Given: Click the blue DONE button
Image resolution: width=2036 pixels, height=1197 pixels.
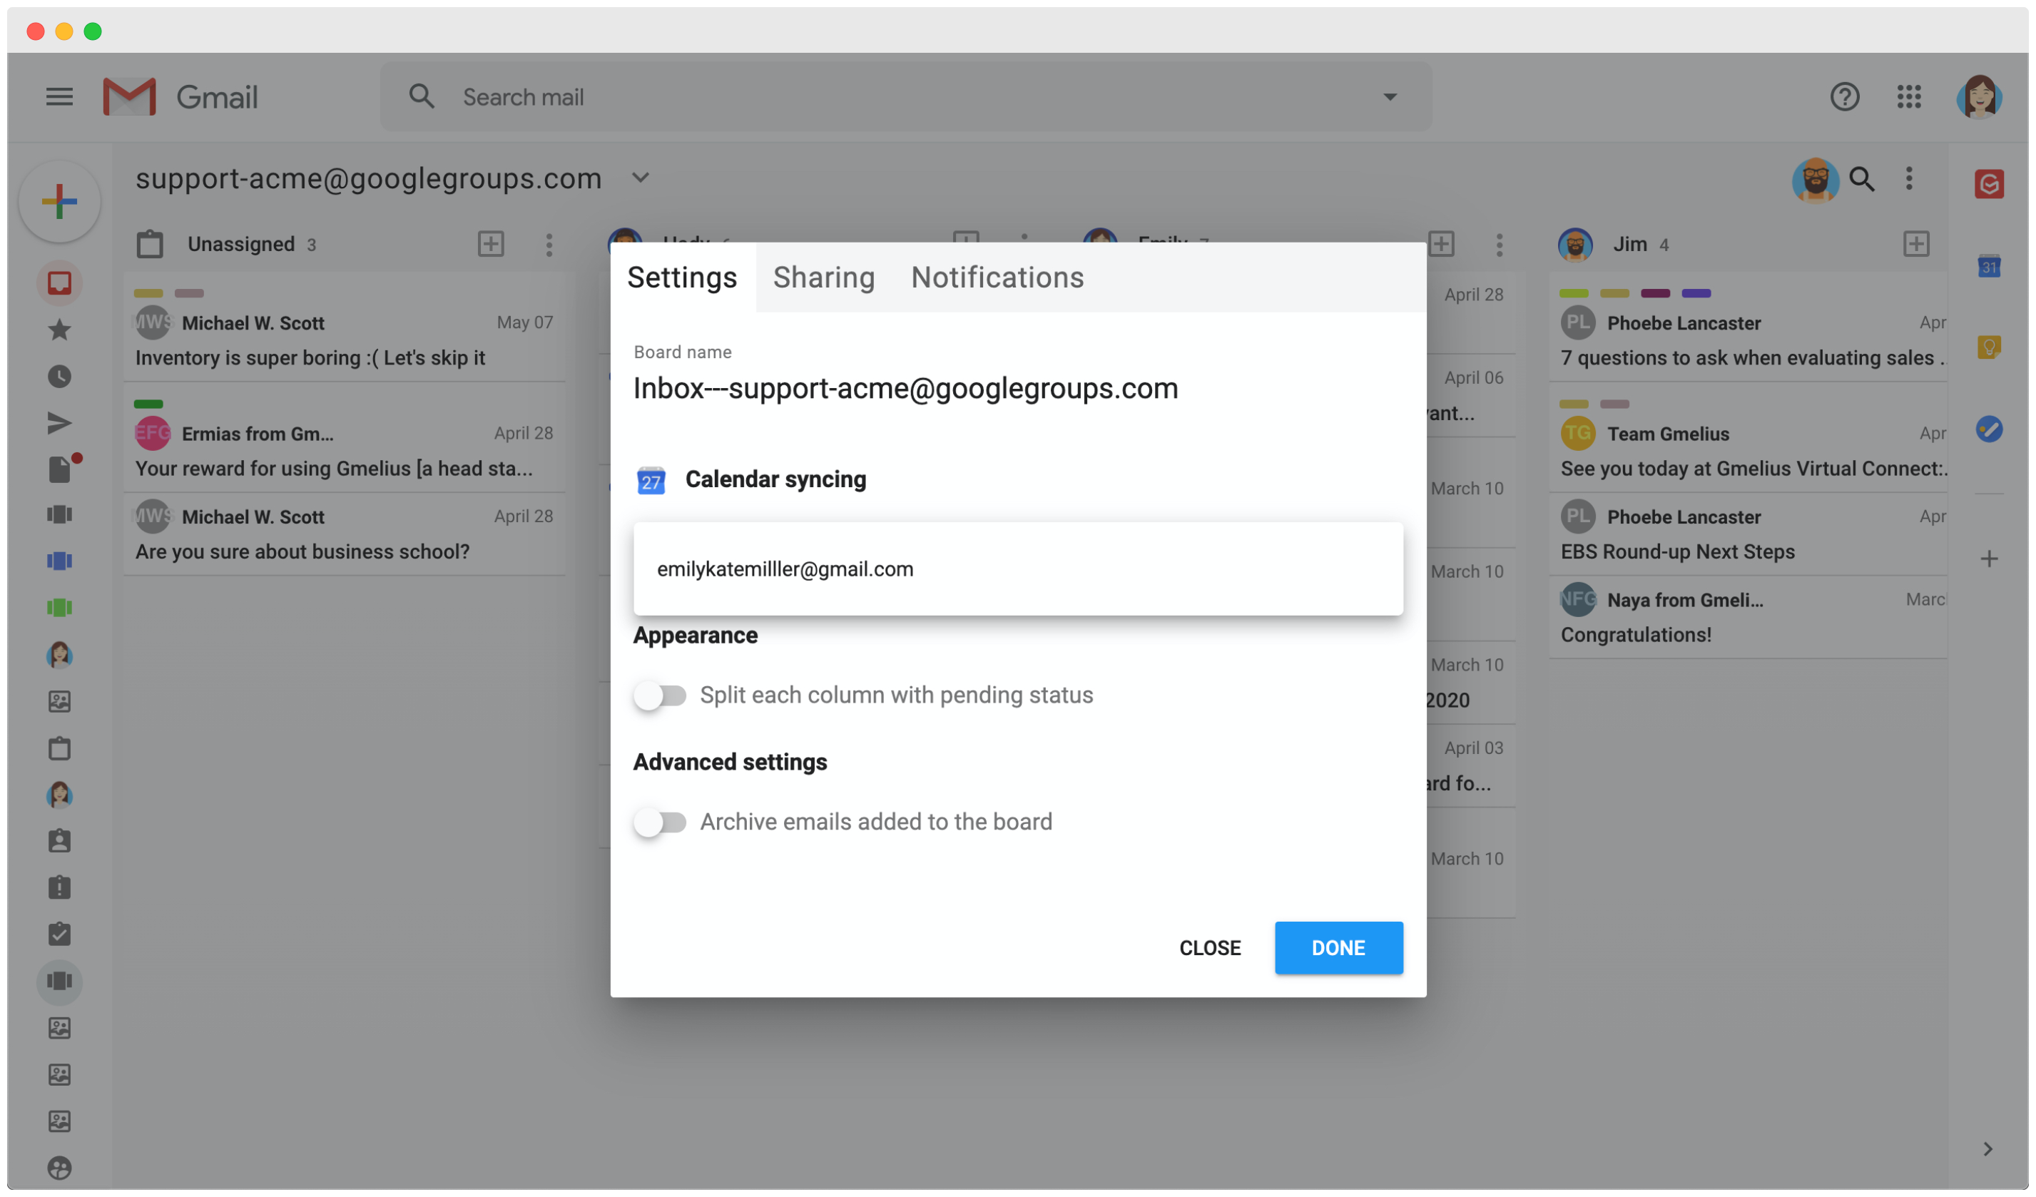Looking at the screenshot, I should coord(1338,948).
